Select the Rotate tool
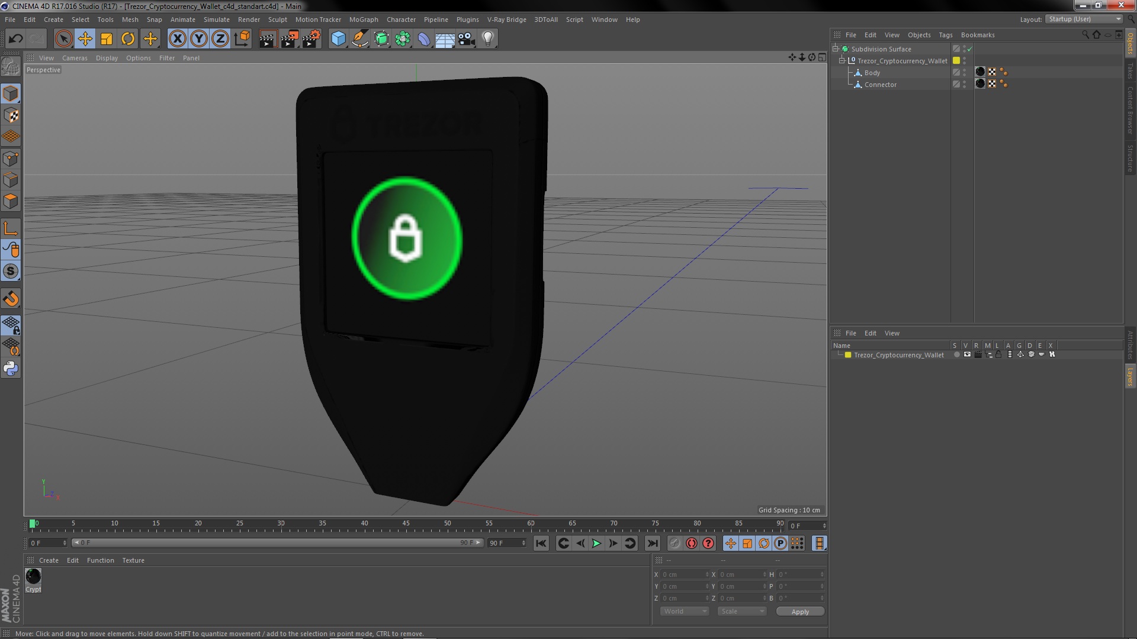This screenshot has width=1137, height=639. [x=128, y=39]
